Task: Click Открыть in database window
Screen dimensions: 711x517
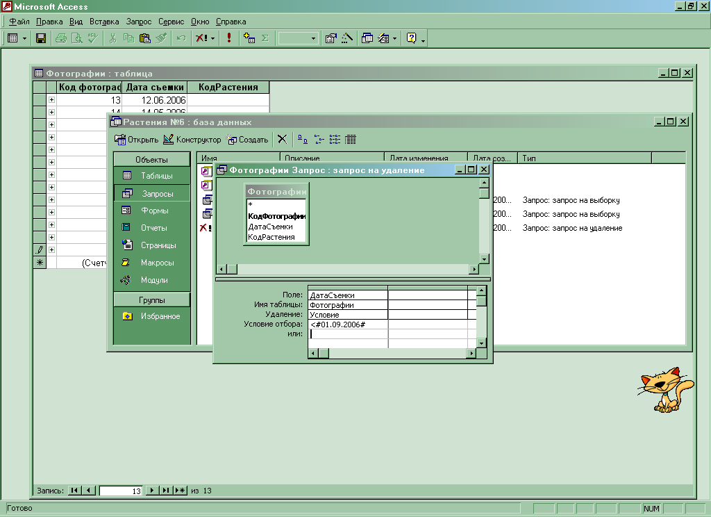Action: pos(136,140)
